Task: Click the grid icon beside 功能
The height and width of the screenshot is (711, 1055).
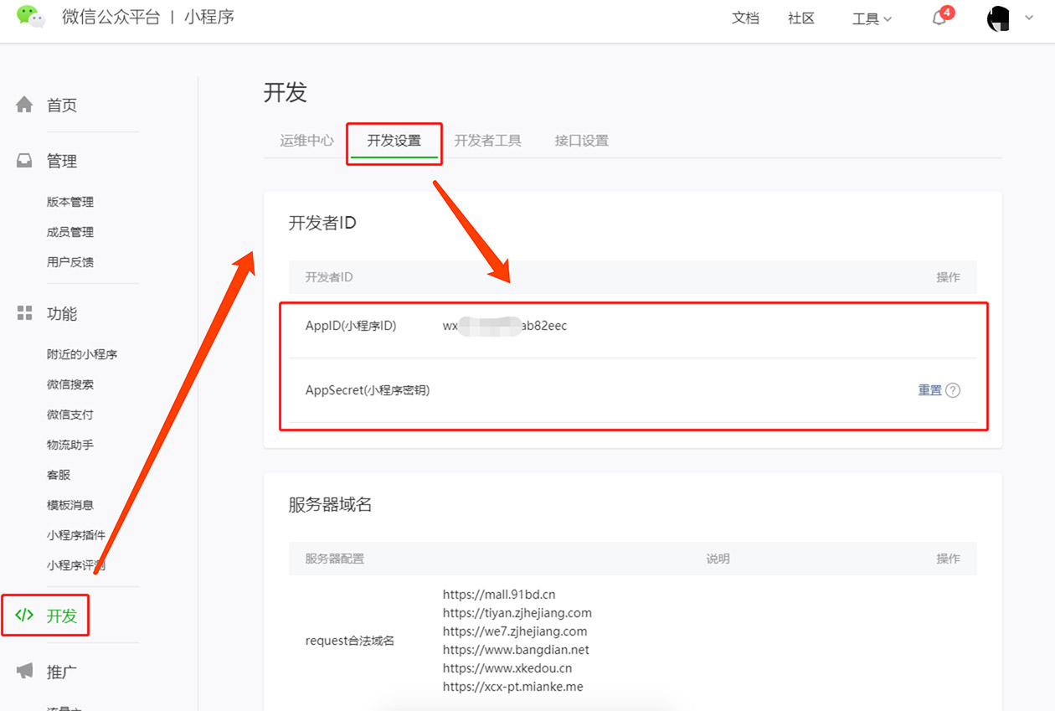Action: tap(24, 313)
